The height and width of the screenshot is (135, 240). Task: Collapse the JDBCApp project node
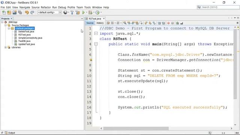pyautogui.click(x=2, y=22)
